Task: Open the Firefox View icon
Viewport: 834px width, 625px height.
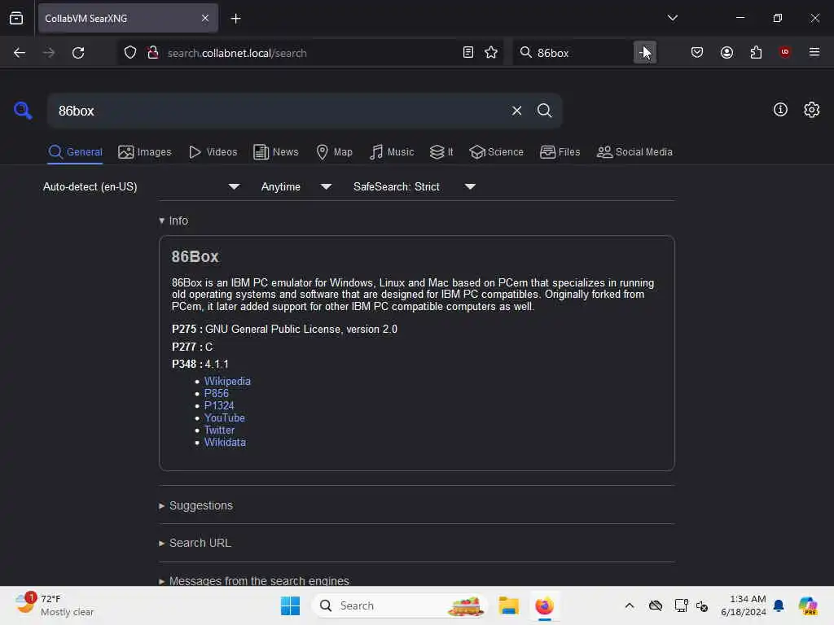Action: (x=16, y=18)
